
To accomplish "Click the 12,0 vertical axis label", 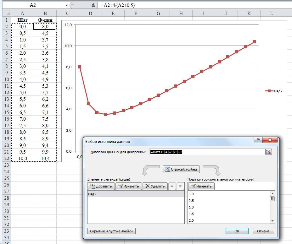I will tap(68, 25).
